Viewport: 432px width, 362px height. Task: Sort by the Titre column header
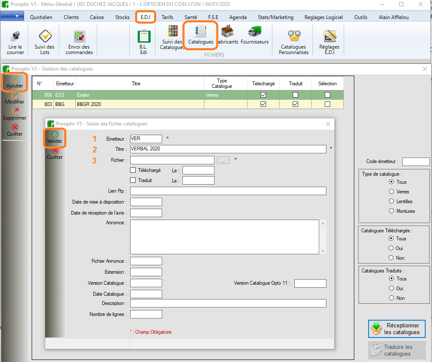pos(136,84)
